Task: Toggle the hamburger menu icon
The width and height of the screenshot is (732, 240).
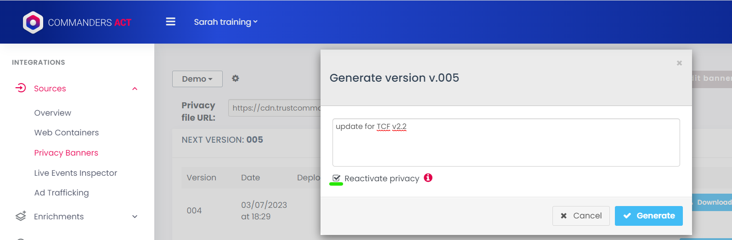Action: pyautogui.click(x=170, y=22)
